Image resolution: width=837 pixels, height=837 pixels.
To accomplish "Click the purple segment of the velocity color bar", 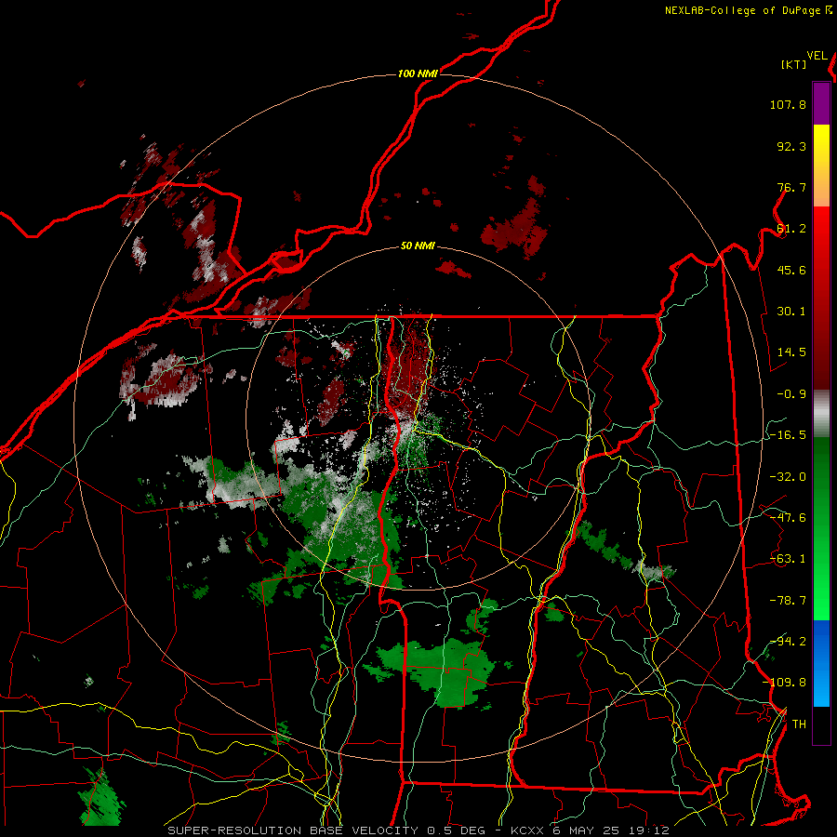I will [821, 104].
